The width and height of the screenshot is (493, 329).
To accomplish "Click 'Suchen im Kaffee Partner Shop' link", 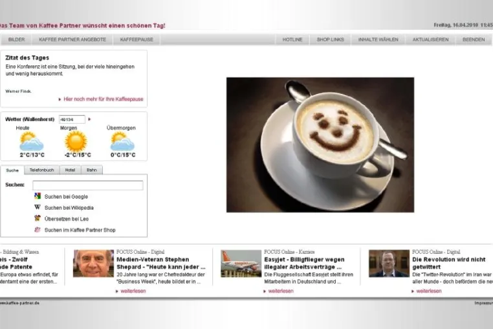I will point(80,230).
